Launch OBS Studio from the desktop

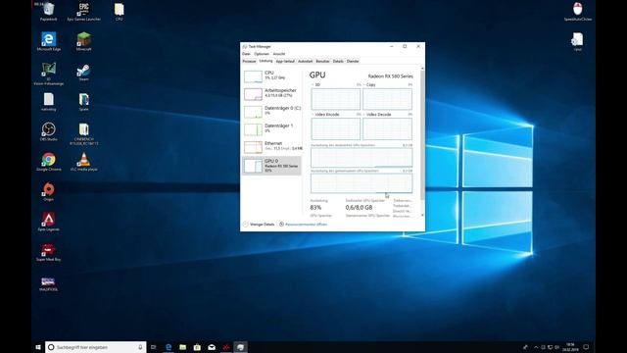coord(48,131)
